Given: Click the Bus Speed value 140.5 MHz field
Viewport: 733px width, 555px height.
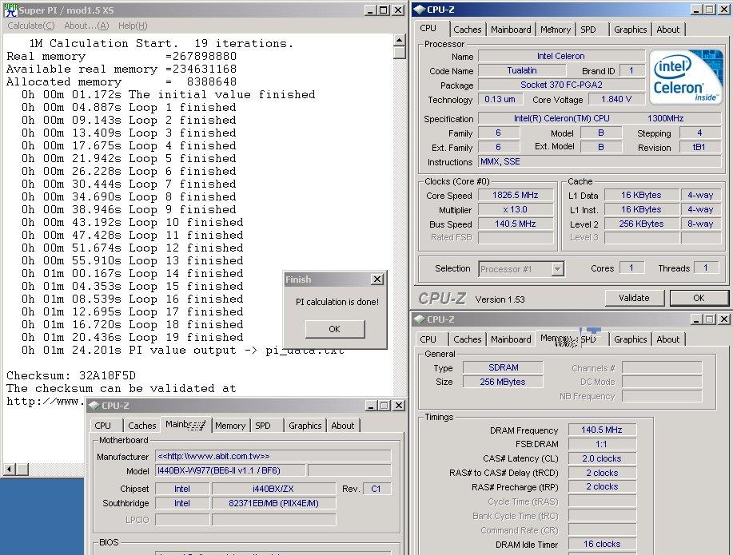Looking at the screenshot, I should coord(515,224).
